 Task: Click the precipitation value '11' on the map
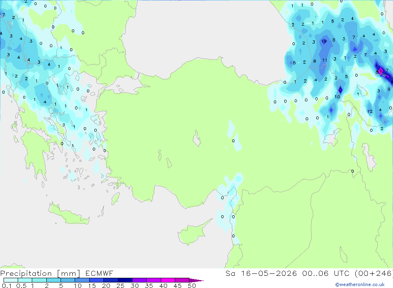click(325, 60)
